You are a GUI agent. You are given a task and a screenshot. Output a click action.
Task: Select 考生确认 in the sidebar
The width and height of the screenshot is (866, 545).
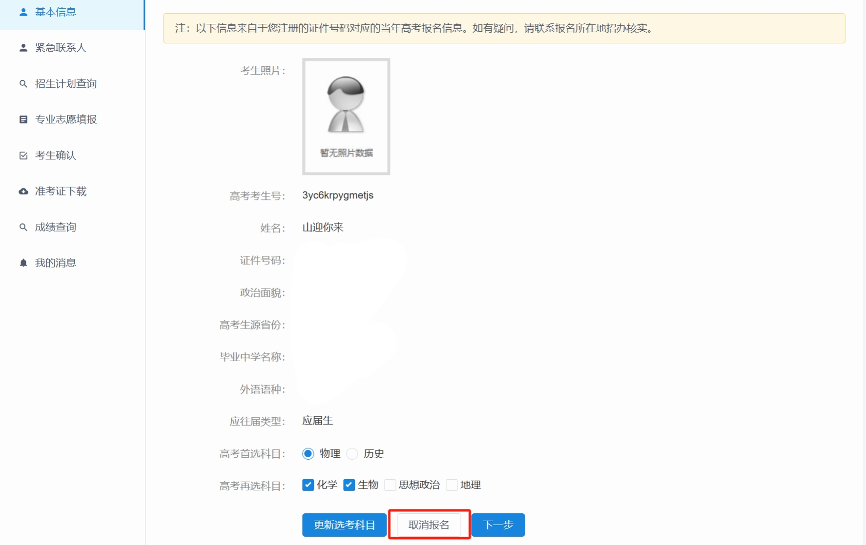click(x=72, y=156)
